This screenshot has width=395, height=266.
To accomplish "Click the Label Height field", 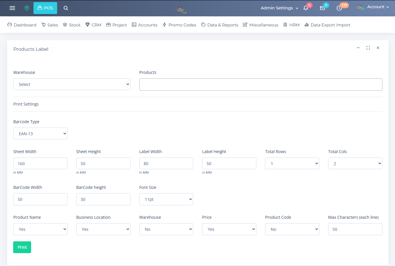I will coord(229,163).
